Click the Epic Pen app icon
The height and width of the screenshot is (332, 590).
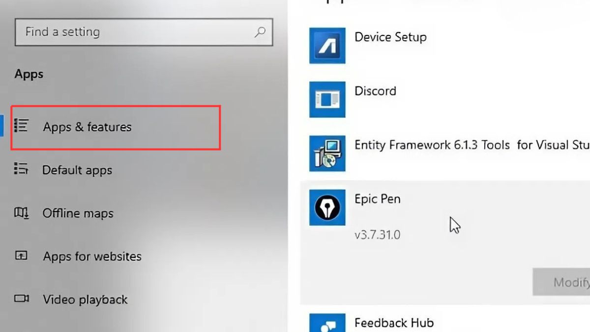(327, 208)
